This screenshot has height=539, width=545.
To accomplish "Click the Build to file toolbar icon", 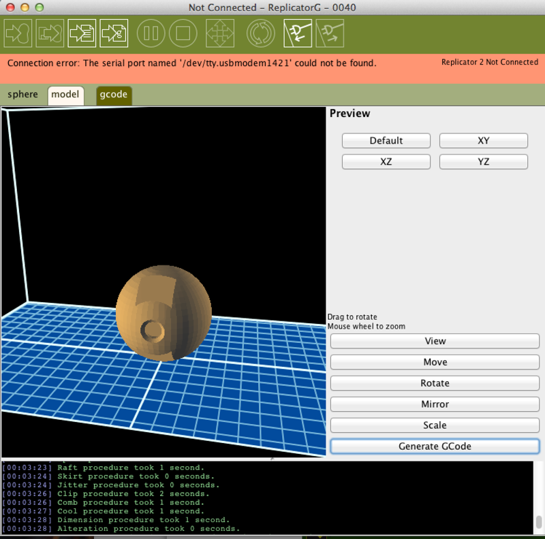I will coord(82,33).
